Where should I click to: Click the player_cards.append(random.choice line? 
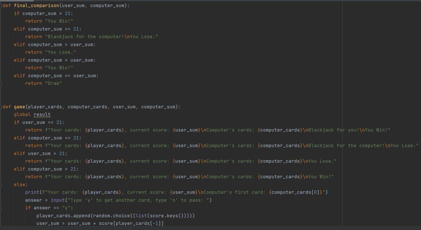coord(116,216)
